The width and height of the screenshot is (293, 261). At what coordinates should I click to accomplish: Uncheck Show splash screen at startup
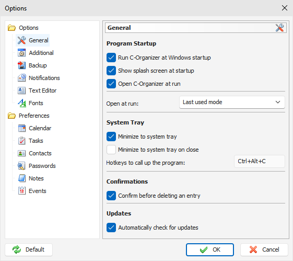(x=111, y=71)
